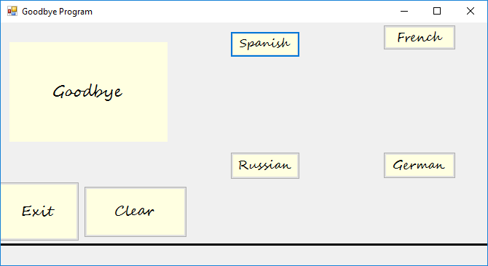Click the Russian button

[265, 166]
